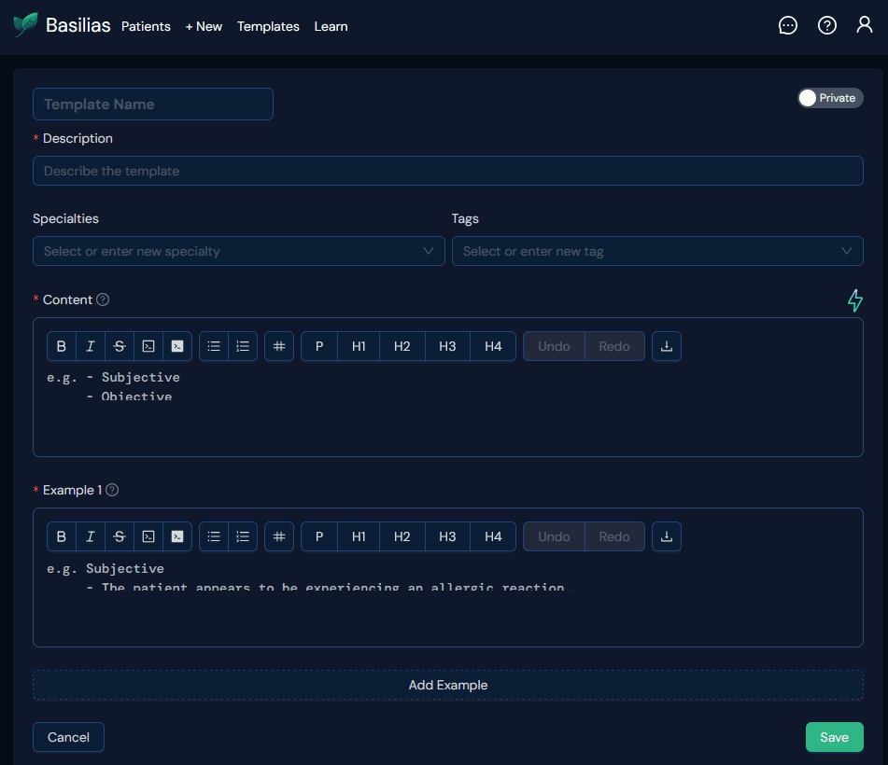Toggle bold in the Content editor

click(x=62, y=346)
